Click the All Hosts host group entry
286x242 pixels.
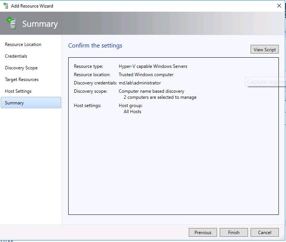coord(132,112)
